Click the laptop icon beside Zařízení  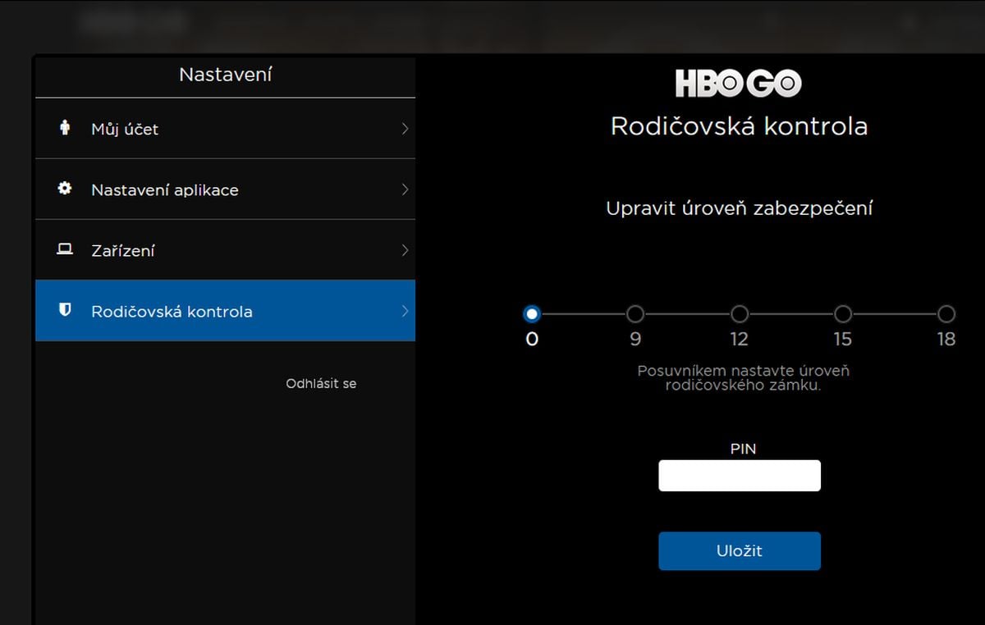pyautogui.click(x=65, y=250)
